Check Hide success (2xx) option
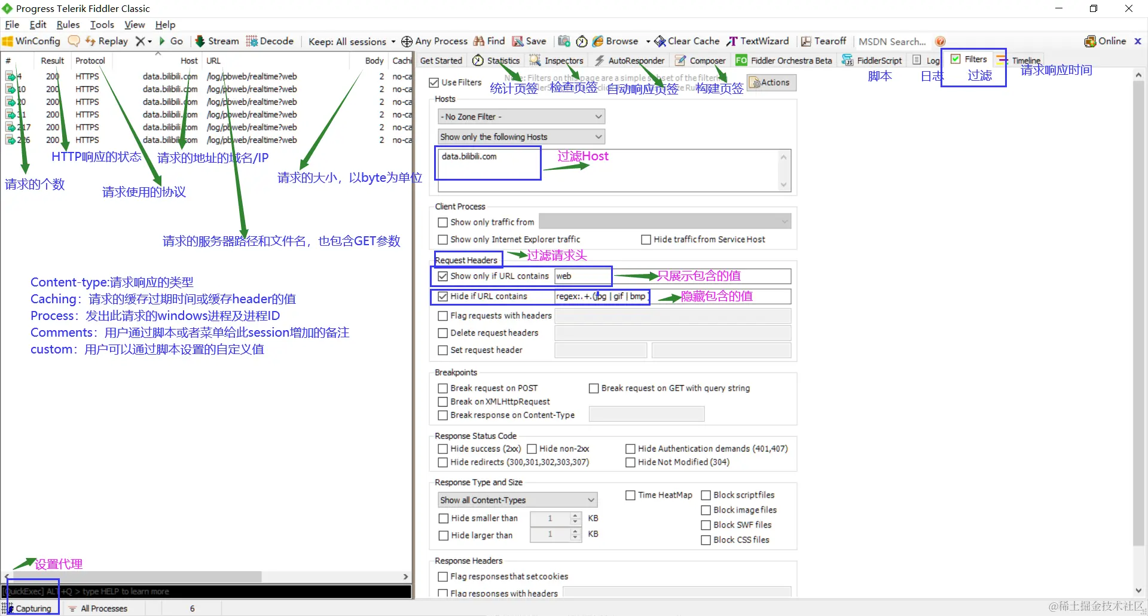This screenshot has width=1148, height=616. pyautogui.click(x=443, y=449)
